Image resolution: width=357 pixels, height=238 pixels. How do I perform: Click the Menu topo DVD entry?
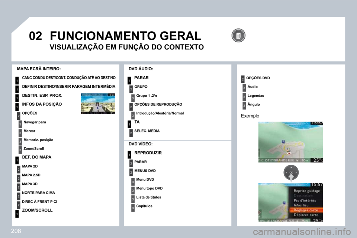click(149, 188)
